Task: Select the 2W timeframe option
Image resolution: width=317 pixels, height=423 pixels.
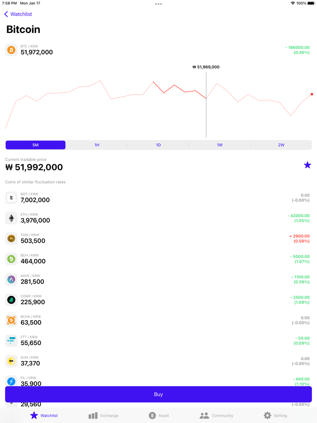Action: click(x=281, y=144)
